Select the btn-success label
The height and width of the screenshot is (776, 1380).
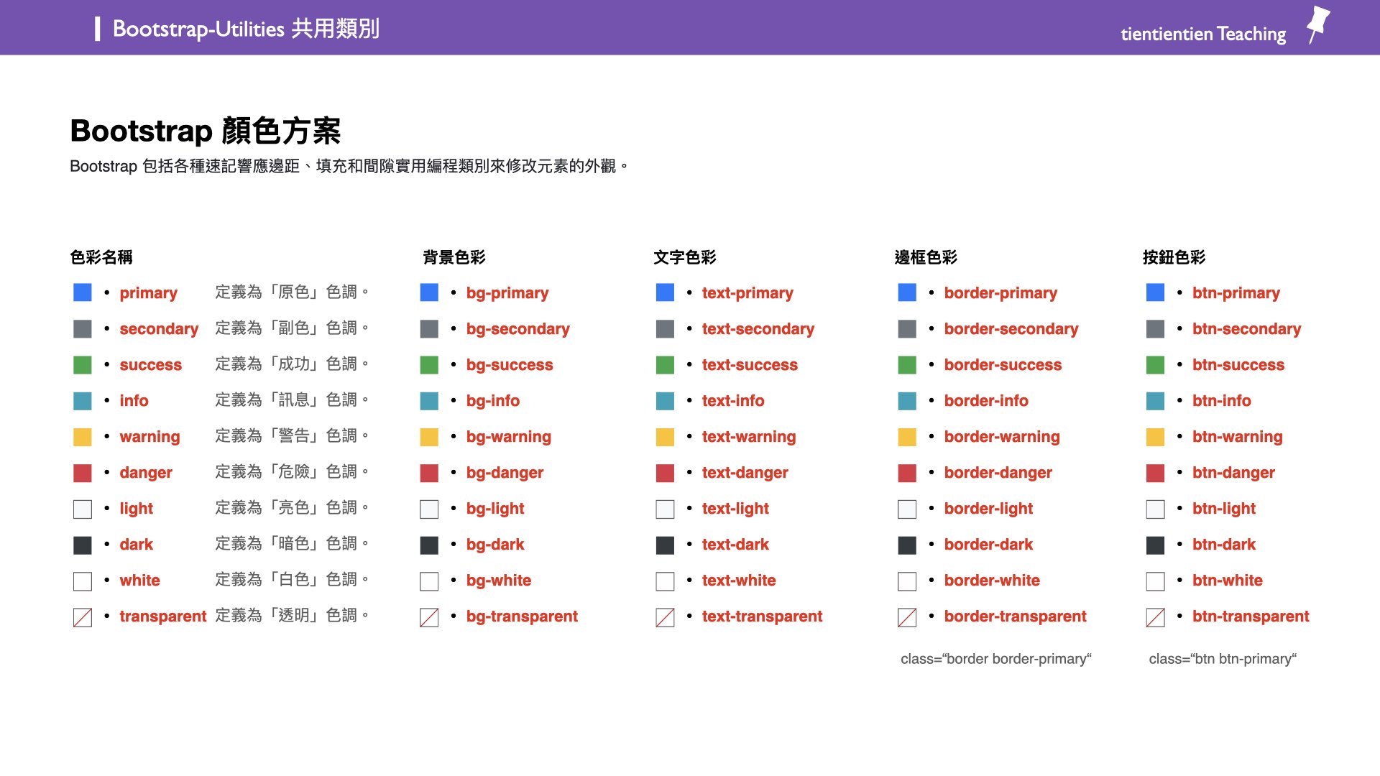(x=1238, y=364)
